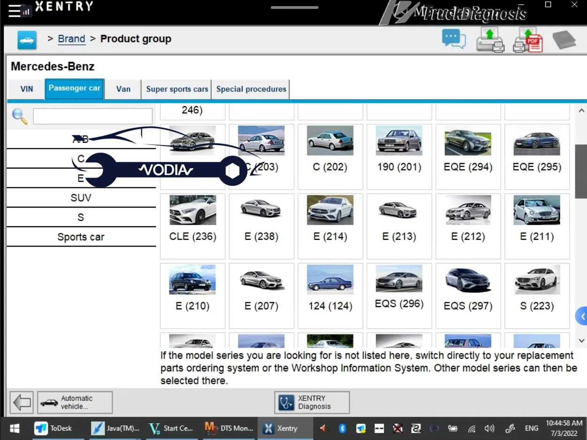Viewport: 587px width, 440px height.
Task: Open the Bluetooth tray icon
Action: point(343,428)
